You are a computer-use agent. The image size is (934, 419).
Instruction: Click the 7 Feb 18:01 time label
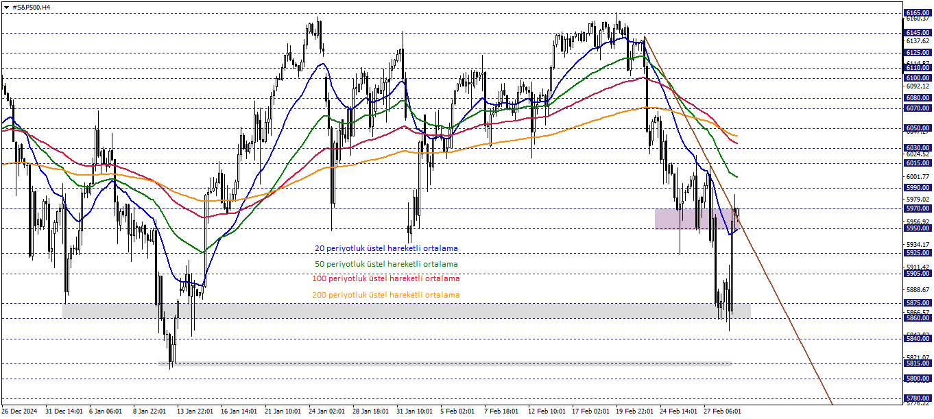(501, 411)
